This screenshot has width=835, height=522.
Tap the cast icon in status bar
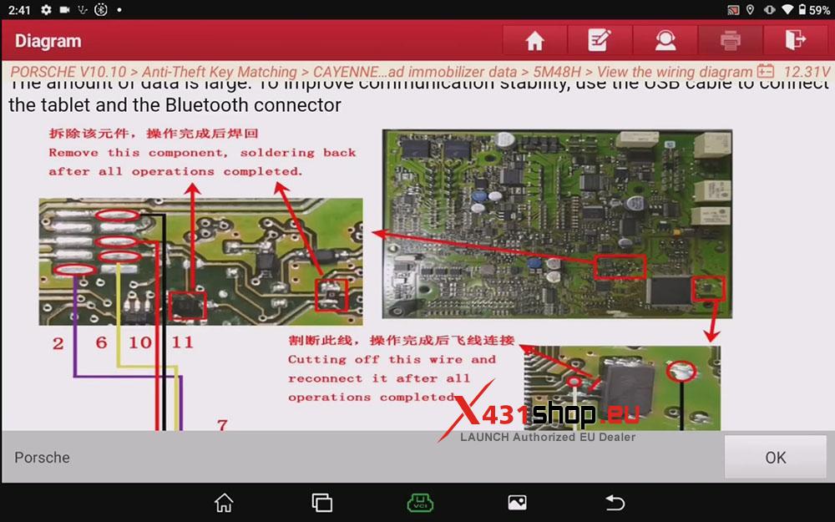pos(733,9)
